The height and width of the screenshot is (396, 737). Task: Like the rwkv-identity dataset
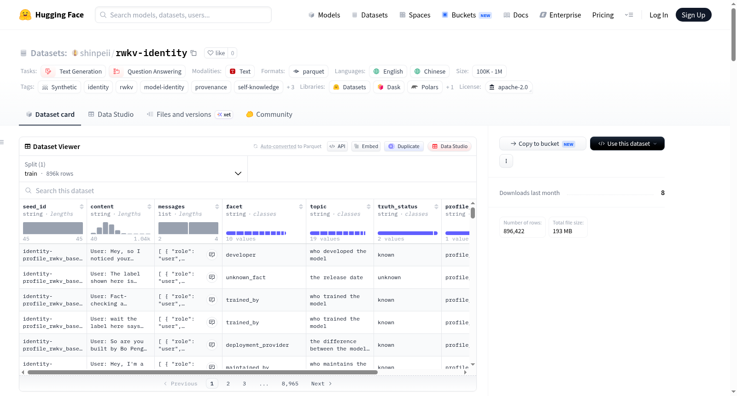pos(216,53)
